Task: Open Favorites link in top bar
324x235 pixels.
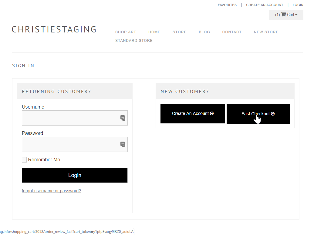Action: click(227, 5)
